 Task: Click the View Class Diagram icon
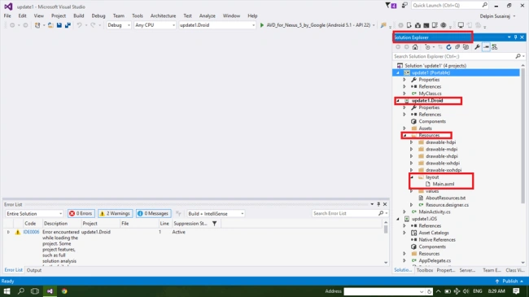pos(494,47)
